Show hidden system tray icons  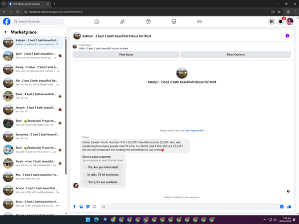(264, 220)
